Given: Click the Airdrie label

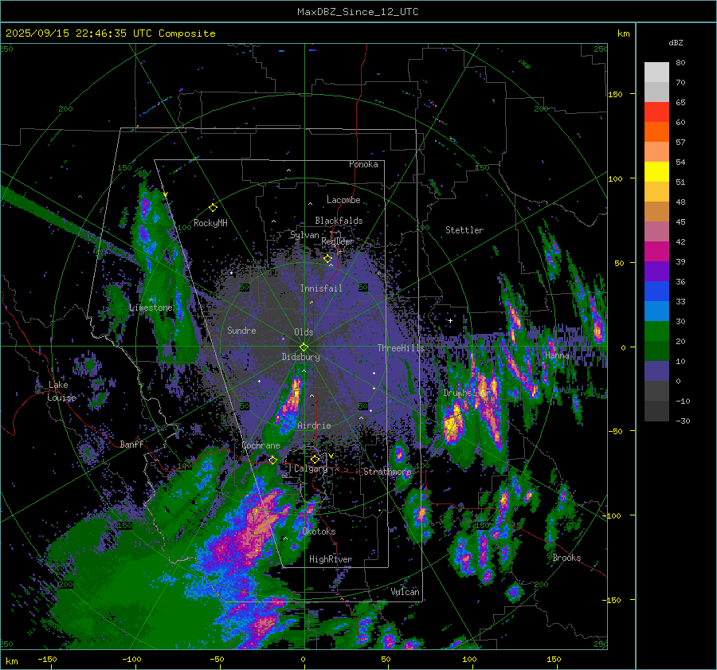Looking at the screenshot, I should point(314,425).
